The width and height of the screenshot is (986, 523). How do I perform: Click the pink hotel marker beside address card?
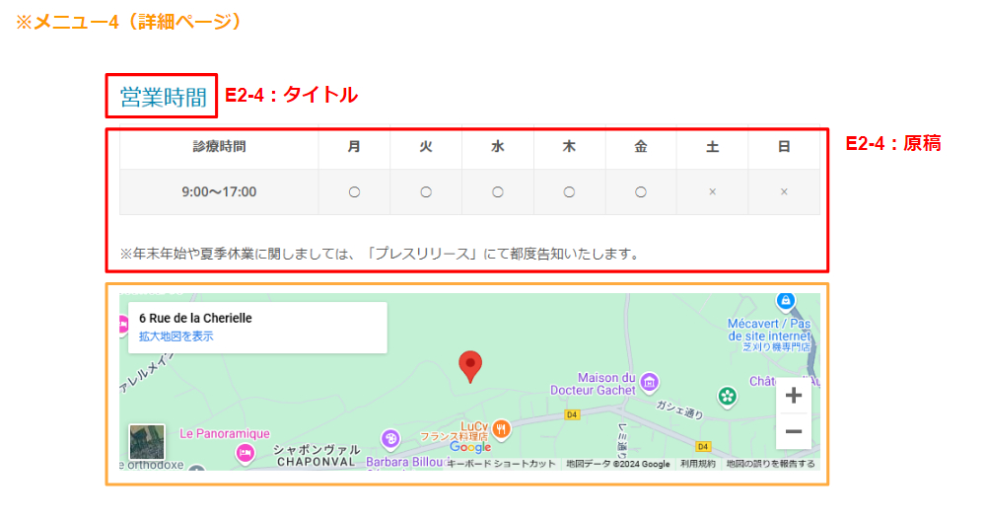point(123,325)
